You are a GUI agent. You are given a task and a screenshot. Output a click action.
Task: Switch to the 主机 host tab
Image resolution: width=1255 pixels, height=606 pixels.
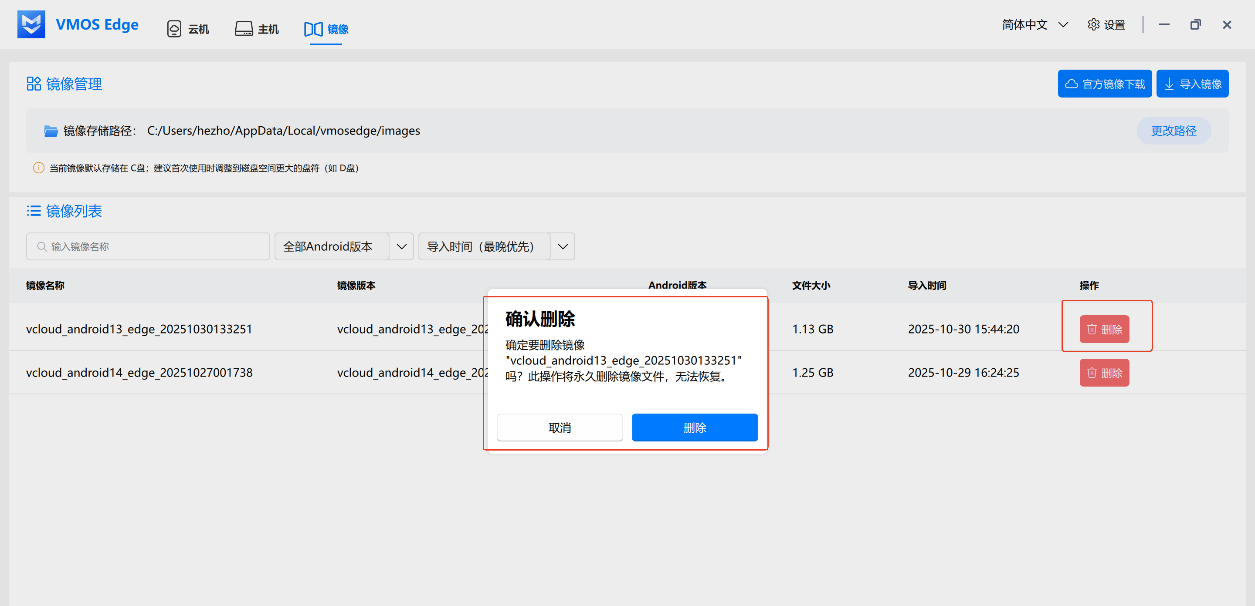(x=257, y=29)
